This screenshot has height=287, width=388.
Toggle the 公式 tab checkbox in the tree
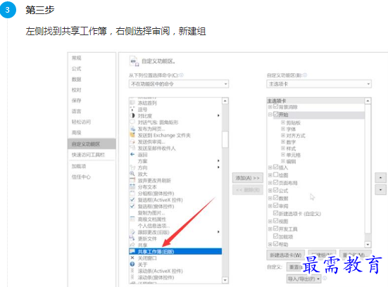click(x=275, y=190)
